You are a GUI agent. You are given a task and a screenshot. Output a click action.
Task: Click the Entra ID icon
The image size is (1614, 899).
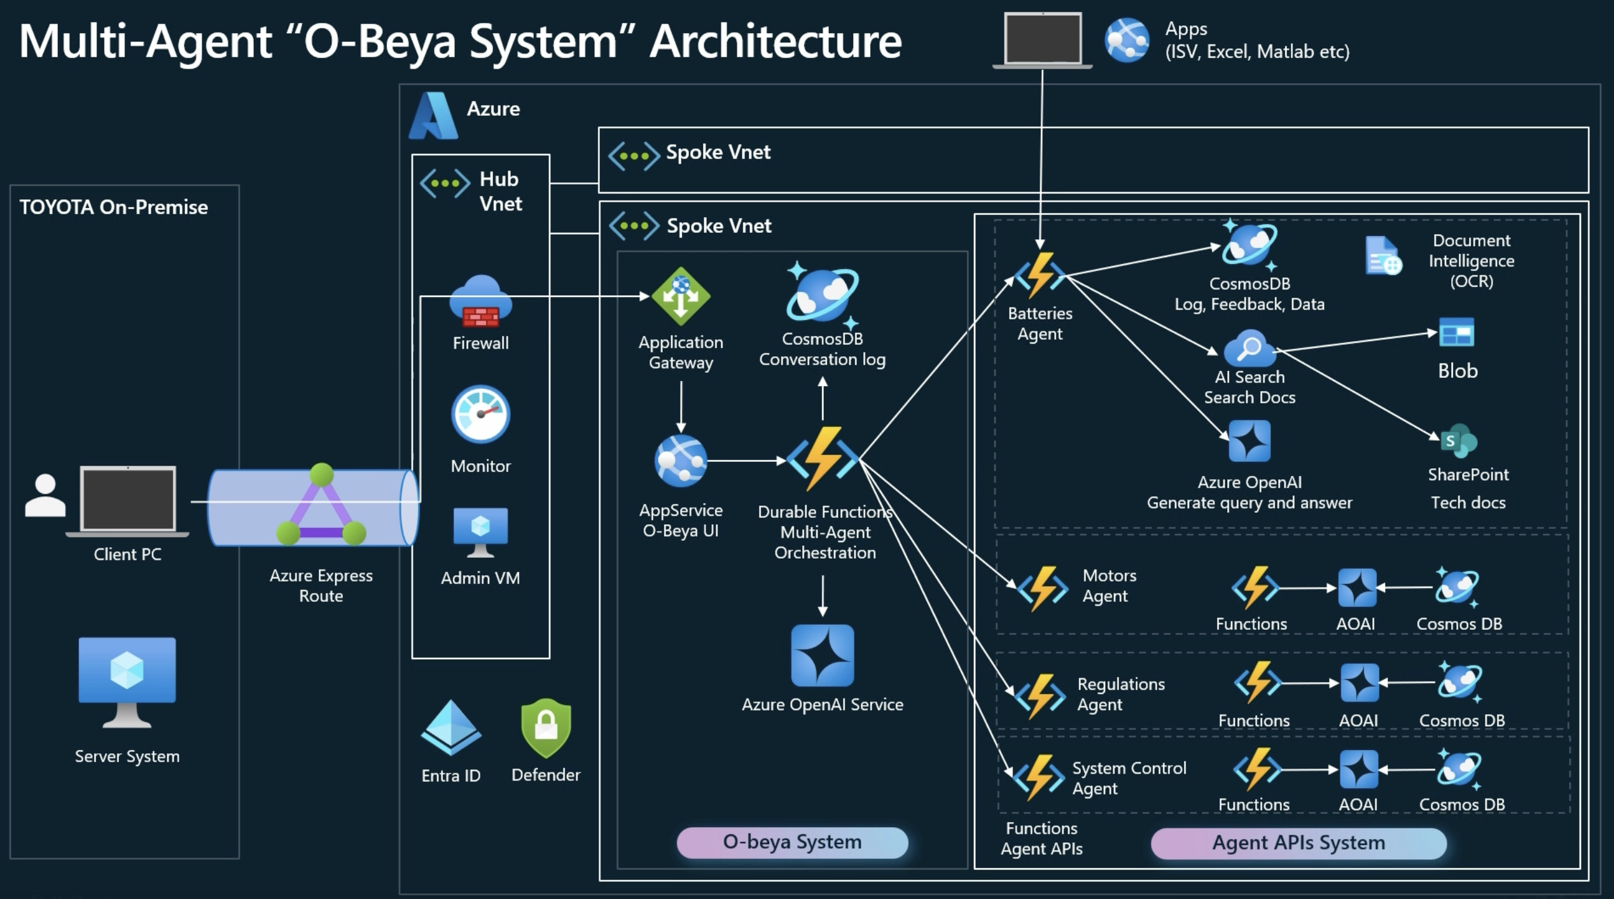(x=450, y=727)
